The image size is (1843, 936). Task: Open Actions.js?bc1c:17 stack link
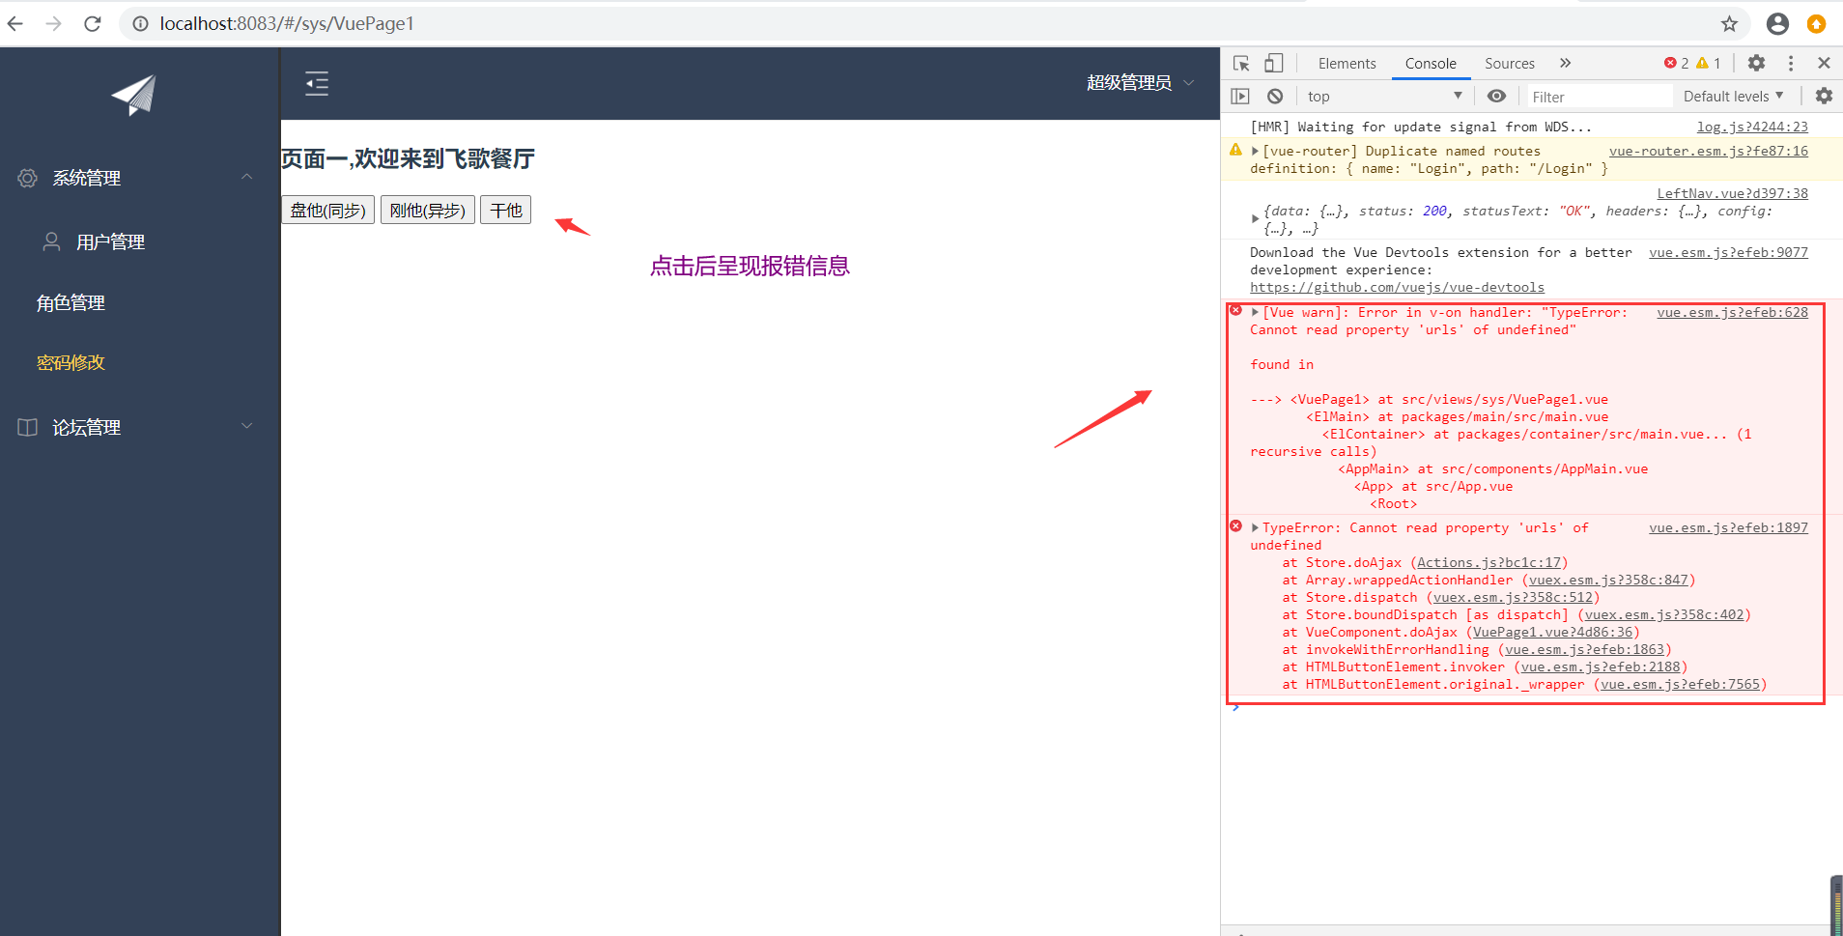coord(1489,562)
